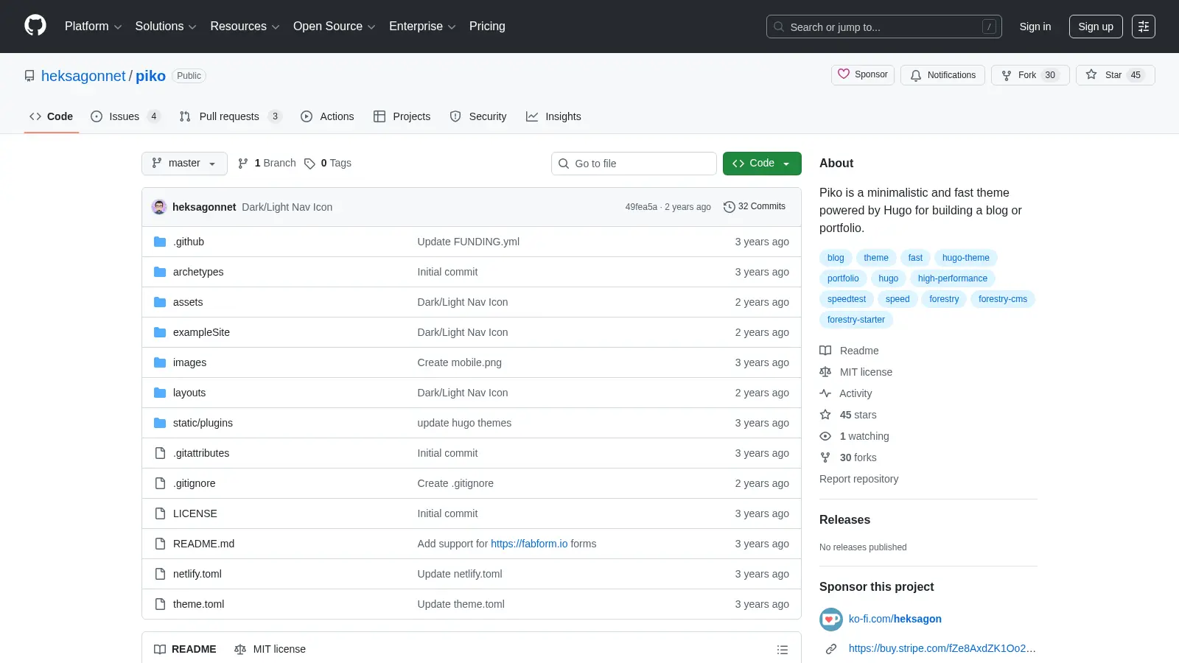Click the Sign in link
The height and width of the screenshot is (663, 1179).
point(1035,27)
